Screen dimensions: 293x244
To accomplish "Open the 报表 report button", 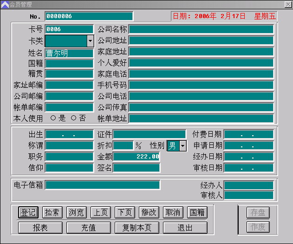I will click(x=40, y=228).
